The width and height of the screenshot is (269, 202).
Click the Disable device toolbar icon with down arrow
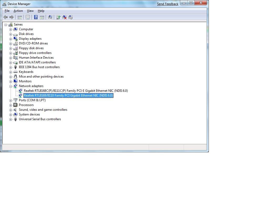[70, 17]
